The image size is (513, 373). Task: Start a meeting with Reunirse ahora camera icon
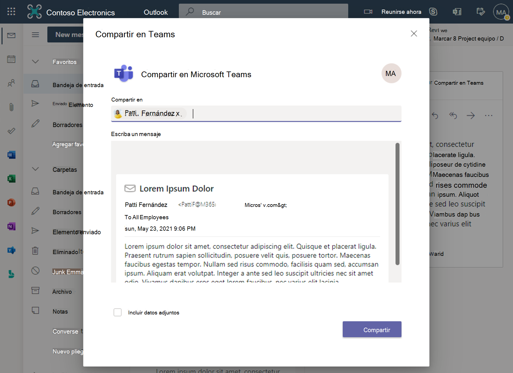coord(368,12)
